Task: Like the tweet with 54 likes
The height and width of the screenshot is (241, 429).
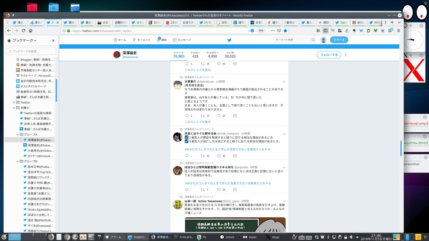Action: 219,116
